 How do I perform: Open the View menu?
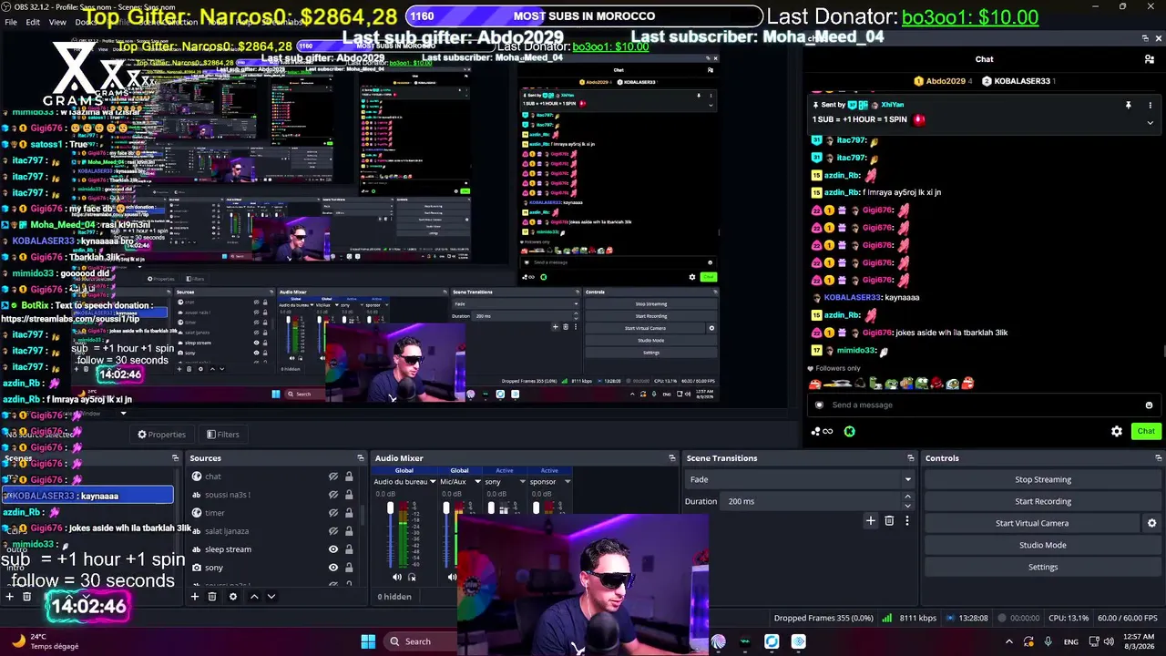(x=57, y=22)
